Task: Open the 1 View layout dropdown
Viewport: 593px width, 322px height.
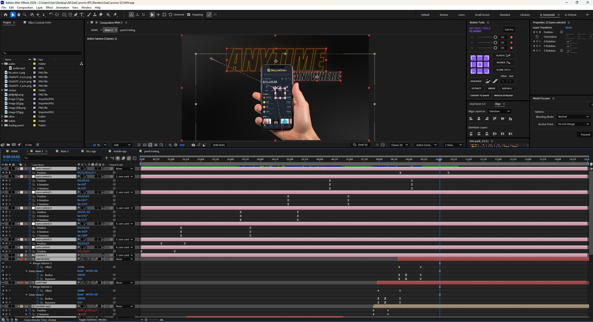Action: [453, 145]
